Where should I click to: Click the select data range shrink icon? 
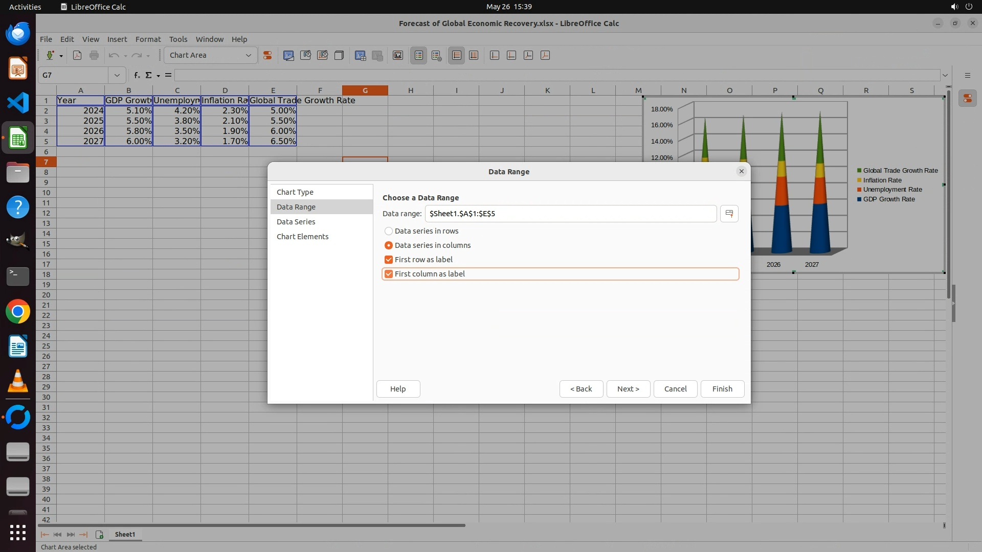pos(729,214)
